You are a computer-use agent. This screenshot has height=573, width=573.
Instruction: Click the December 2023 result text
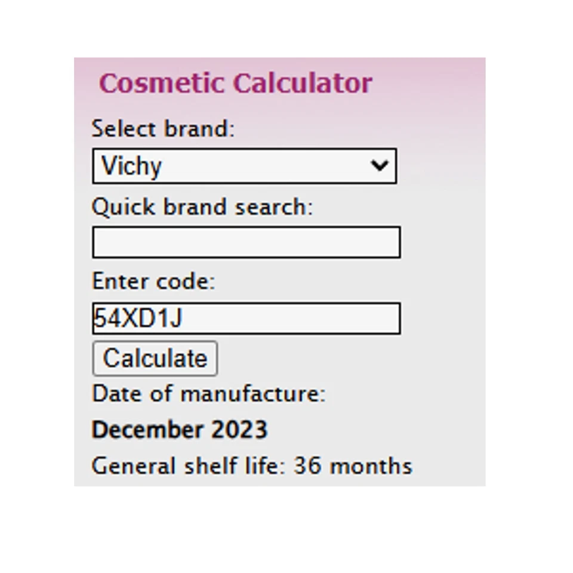click(180, 430)
